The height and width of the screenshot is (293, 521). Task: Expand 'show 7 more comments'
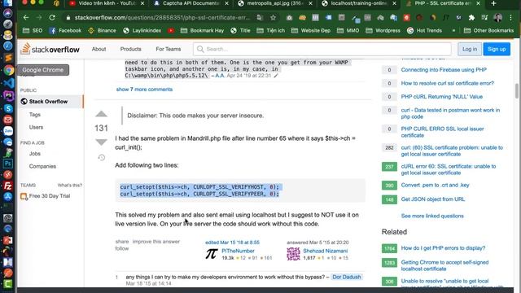[144, 90]
